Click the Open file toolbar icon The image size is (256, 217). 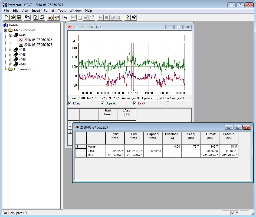[x=13, y=17]
